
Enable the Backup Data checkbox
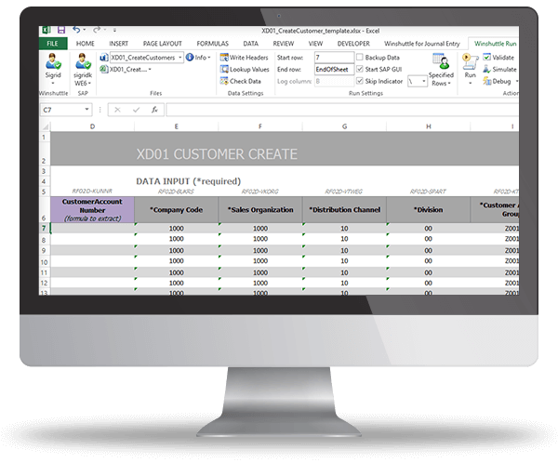[359, 57]
